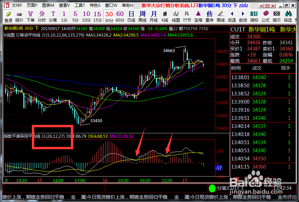This screenshot has height=202, width=299.
Task: Click the 33430 low price label
Action: pyautogui.click(x=96, y=121)
